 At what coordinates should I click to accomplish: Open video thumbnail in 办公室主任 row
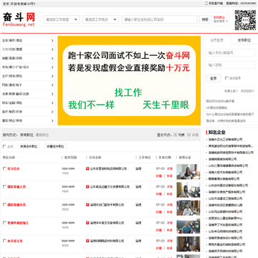(188, 244)
